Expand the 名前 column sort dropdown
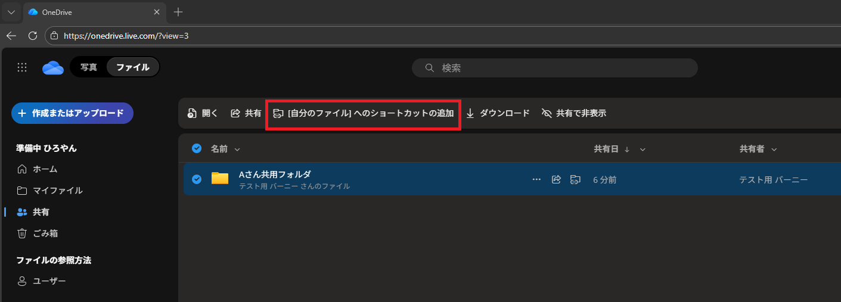Viewport: 841px width, 302px height. [x=237, y=150]
